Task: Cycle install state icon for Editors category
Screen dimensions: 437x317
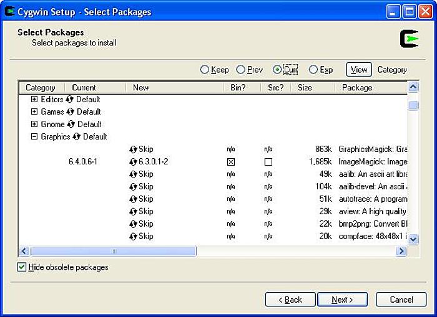Action: coord(69,99)
